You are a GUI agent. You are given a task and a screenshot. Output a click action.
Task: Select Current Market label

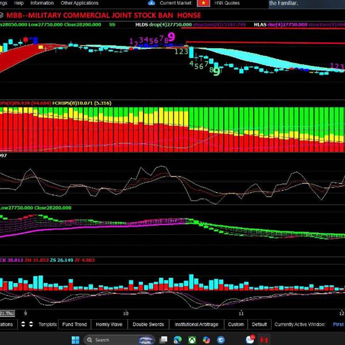175,3
